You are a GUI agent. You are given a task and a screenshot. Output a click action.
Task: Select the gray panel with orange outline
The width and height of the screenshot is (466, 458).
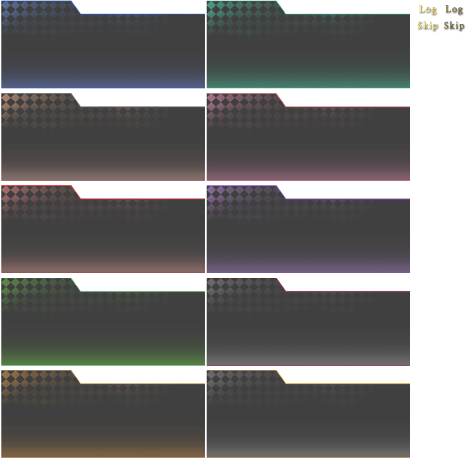(308, 414)
